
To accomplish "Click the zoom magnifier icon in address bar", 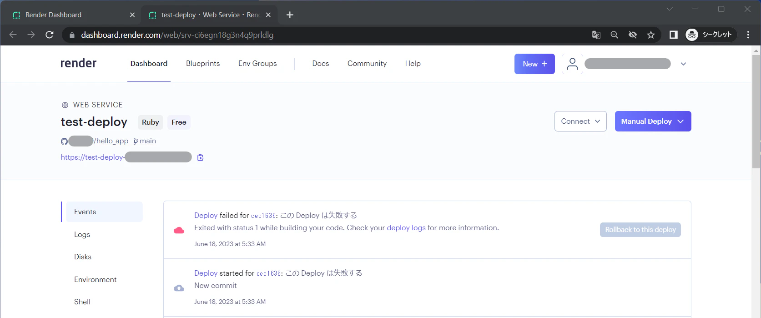I will (x=615, y=35).
